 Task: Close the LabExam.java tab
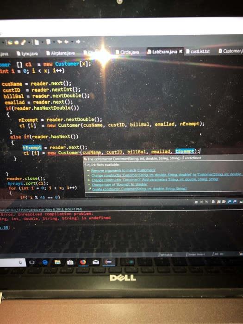(x=181, y=51)
